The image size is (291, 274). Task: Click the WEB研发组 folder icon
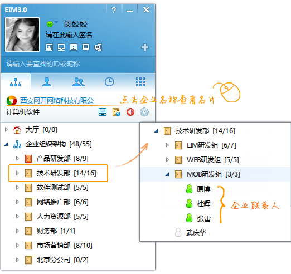(x=178, y=160)
